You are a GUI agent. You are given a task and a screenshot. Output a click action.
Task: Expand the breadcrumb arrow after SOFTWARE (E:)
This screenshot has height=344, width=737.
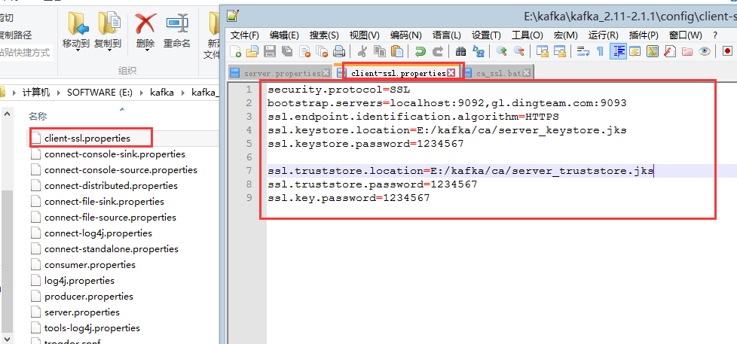141,93
